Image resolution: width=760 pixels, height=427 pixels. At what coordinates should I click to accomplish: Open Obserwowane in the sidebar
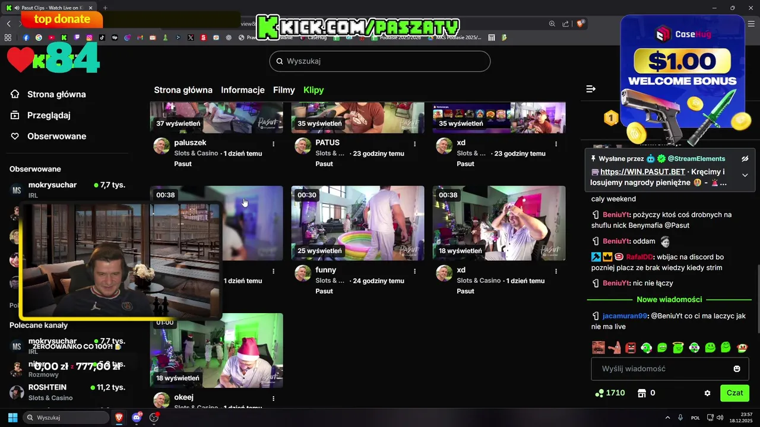point(49,136)
